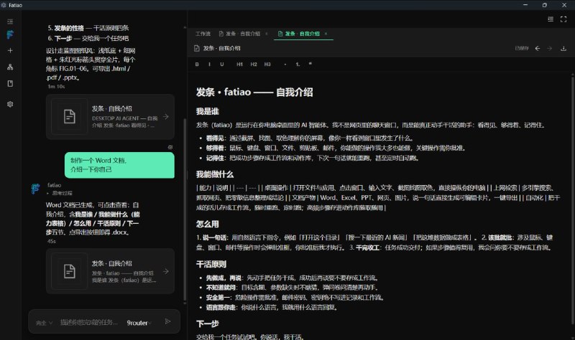Focus the task description input field

pyautogui.click(x=89, y=323)
